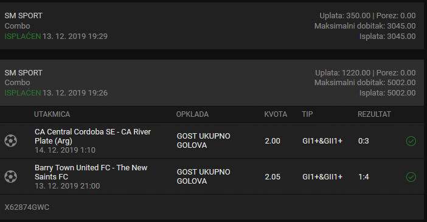427x222 pixels.
Task: Collapse the SM SPORT ticket at 19:26
Action: click(212, 83)
